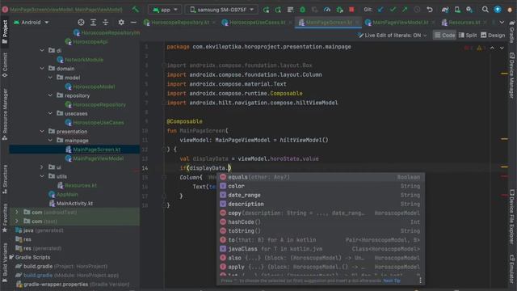The width and height of the screenshot is (517, 291).
Task: Open the app run configuration dropdown
Action: [x=165, y=10]
